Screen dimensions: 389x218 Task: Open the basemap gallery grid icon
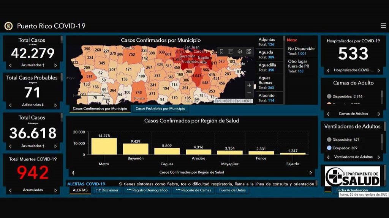(x=249, y=52)
